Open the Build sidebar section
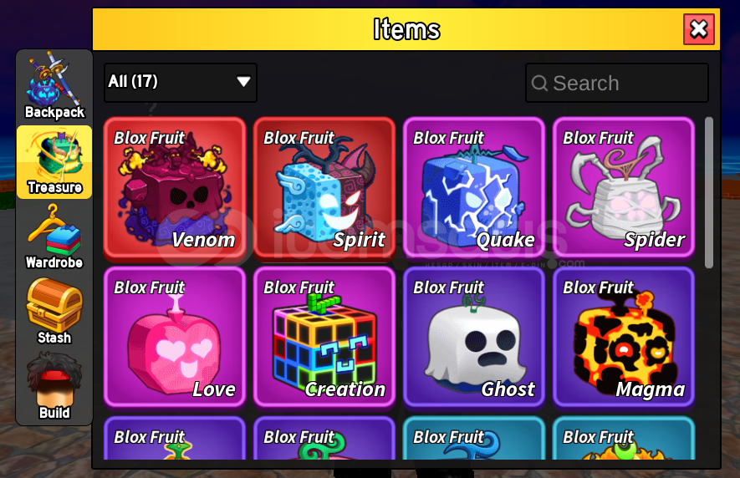 54,387
